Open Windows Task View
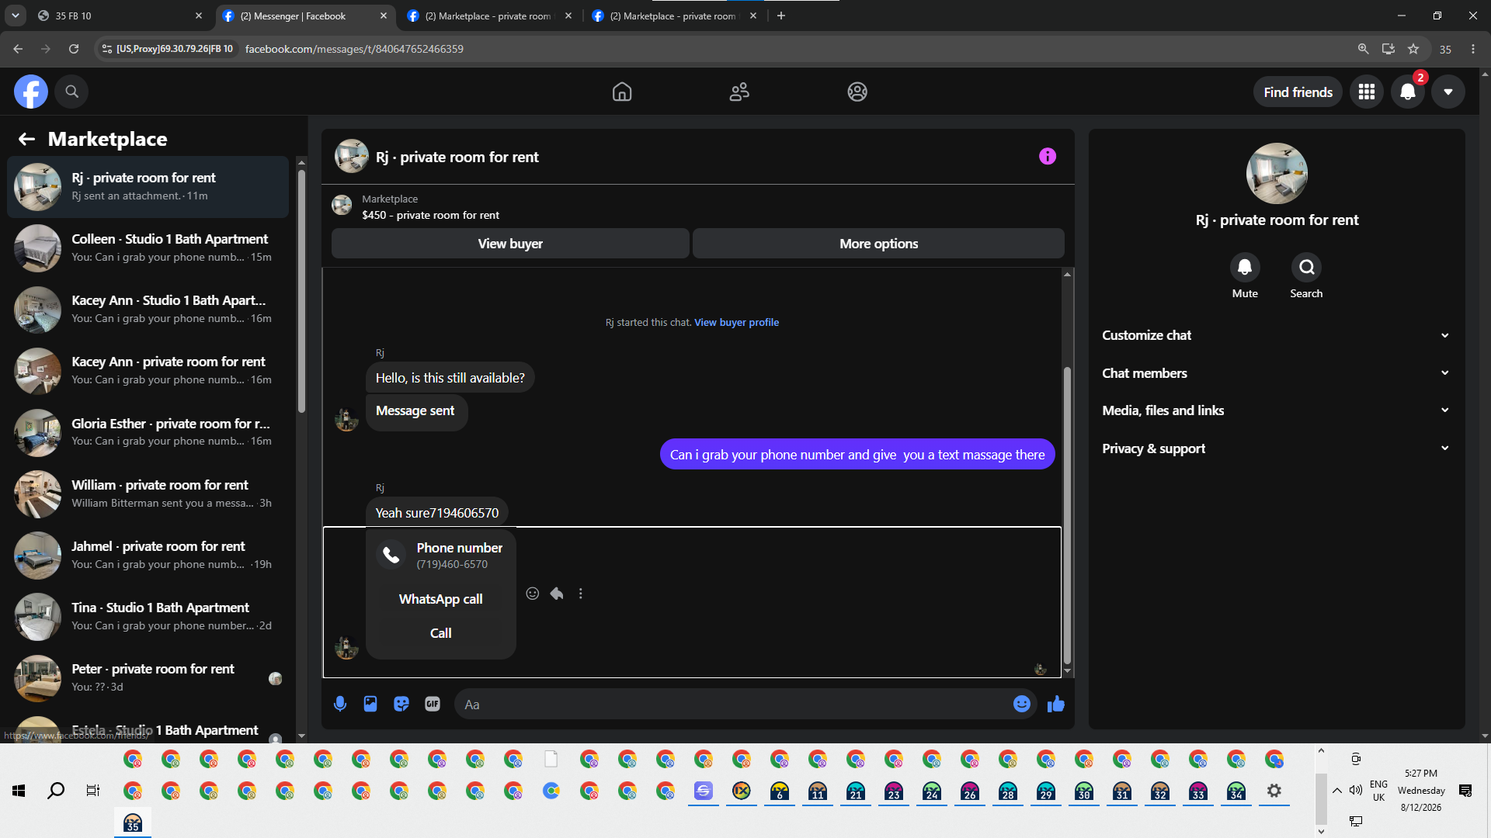1491x838 pixels. [93, 791]
